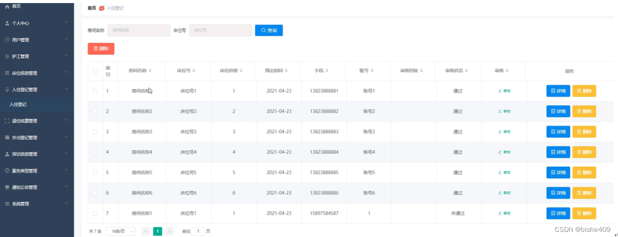Click the 未通过 status cell
This screenshot has height=237, width=618.
coord(458,213)
